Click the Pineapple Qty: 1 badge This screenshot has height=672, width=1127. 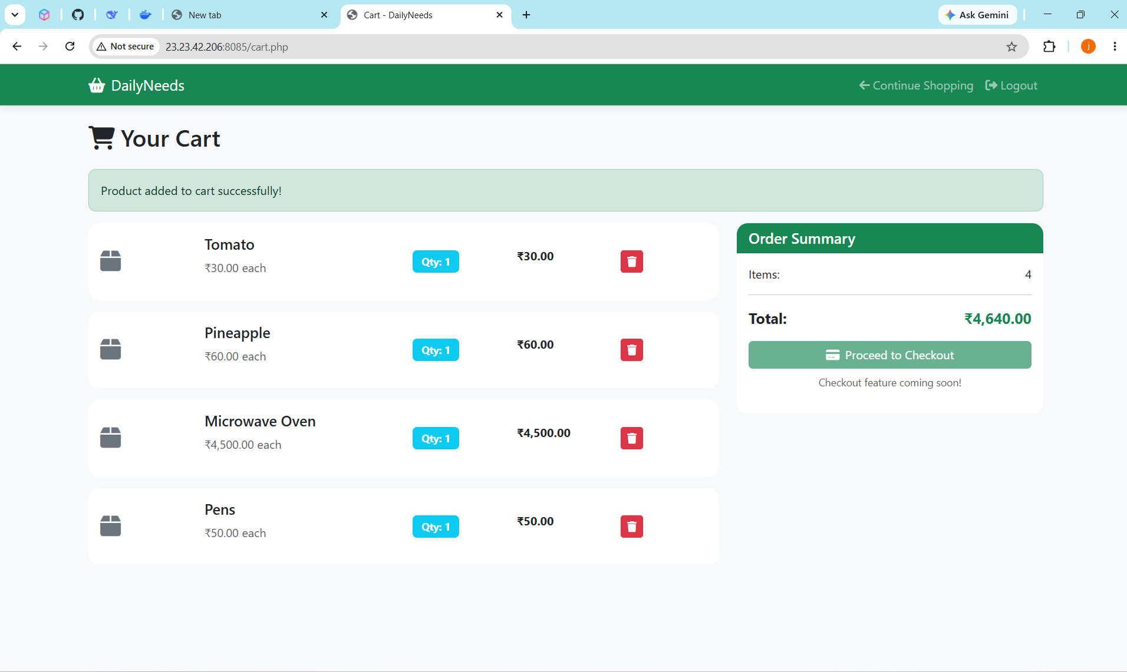pyautogui.click(x=436, y=350)
